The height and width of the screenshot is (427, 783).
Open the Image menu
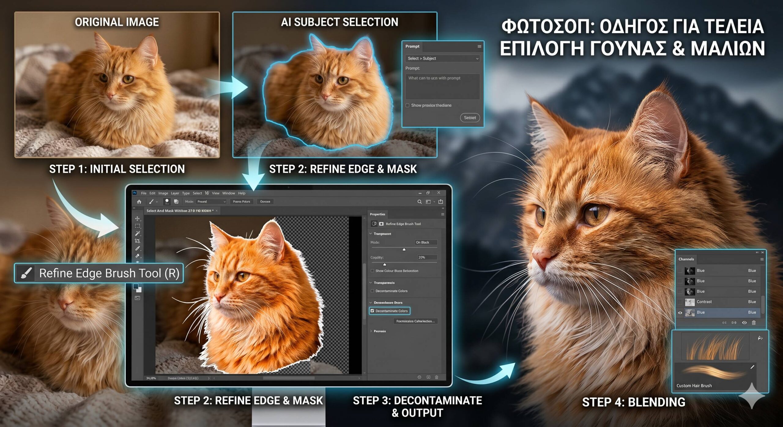pyautogui.click(x=163, y=193)
